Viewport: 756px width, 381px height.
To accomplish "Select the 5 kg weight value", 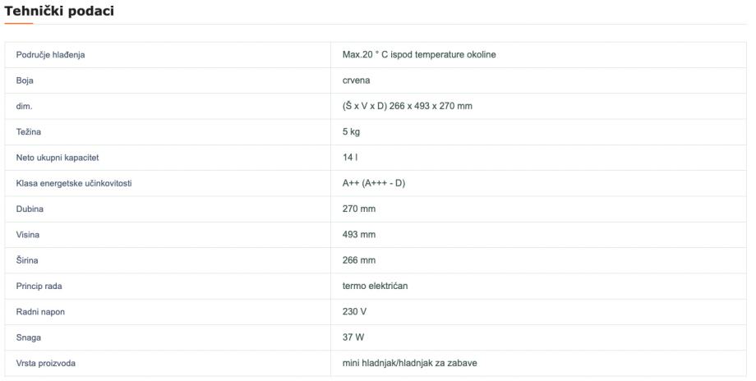I will (351, 131).
